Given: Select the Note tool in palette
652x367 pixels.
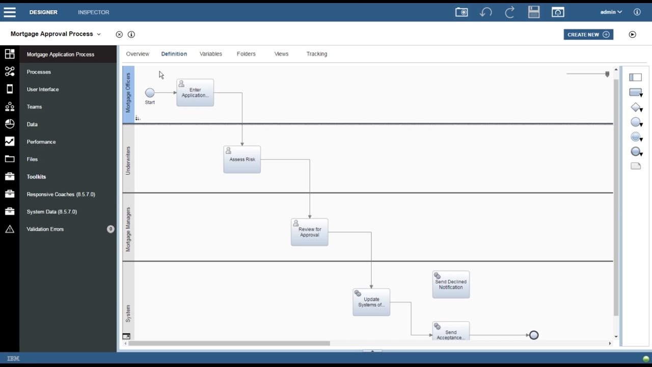Looking at the screenshot, I should 636,166.
